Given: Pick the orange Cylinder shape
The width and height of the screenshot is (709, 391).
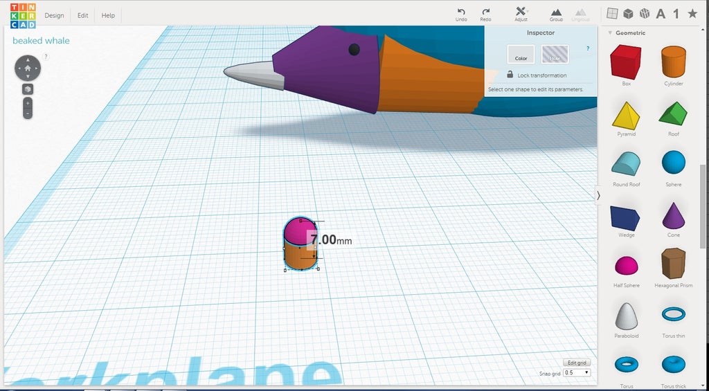Looking at the screenshot, I should 674,62.
